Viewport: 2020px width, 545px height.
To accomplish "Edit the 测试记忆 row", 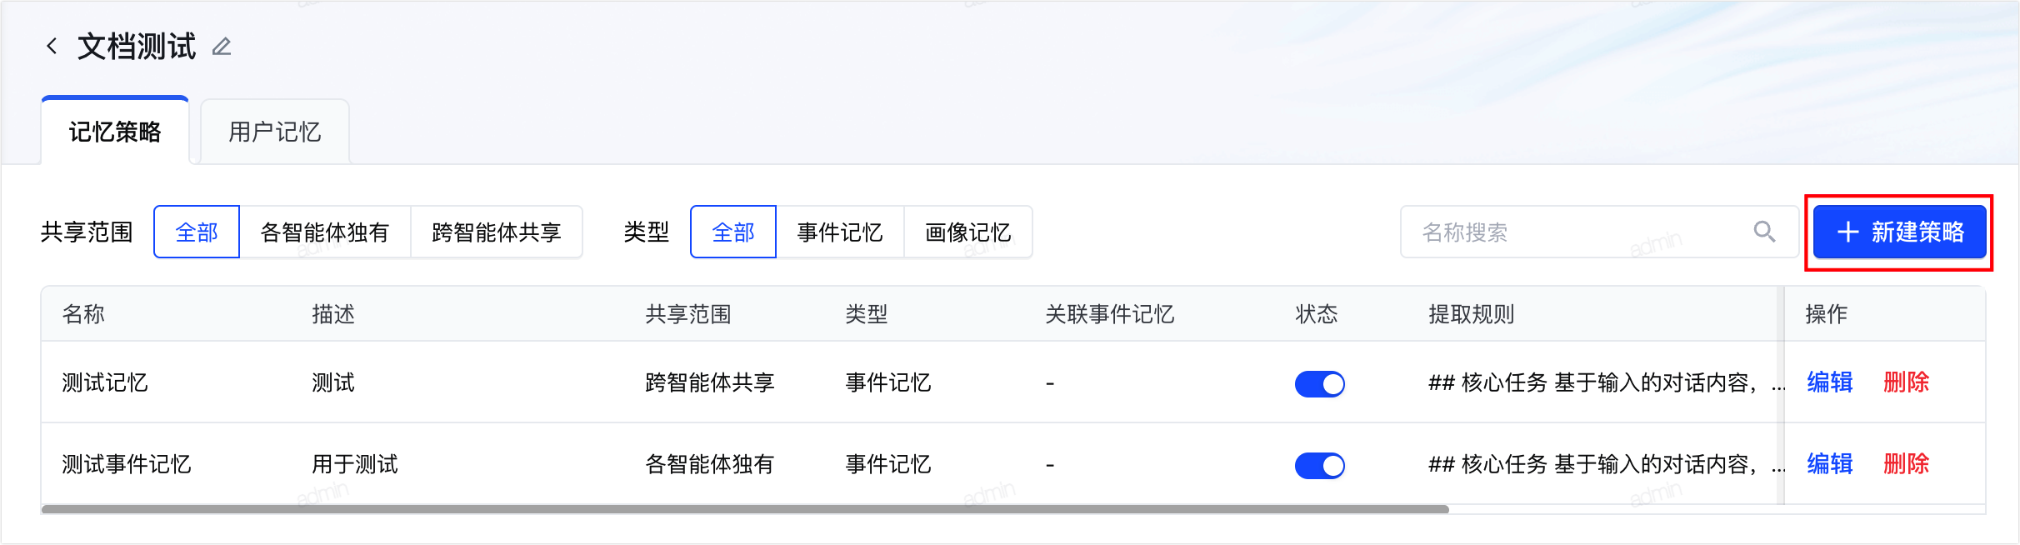I will click(1830, 382).
